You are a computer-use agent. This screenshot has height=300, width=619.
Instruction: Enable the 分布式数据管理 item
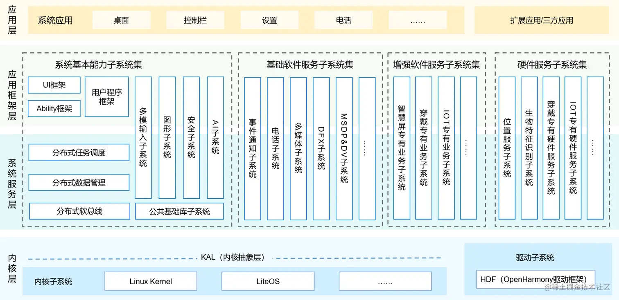[x=79, y=182]
